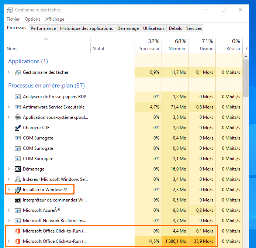Click the Chargeur CTF pen icon
Screen dimensions: 256x248
point(18,128)
